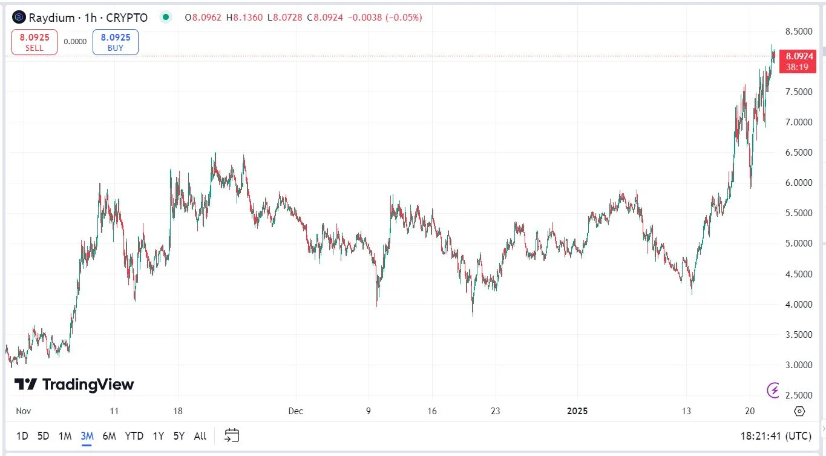Click the green market status dot
This screenshot has width=826, height=456.
click(x=166, y=18)
